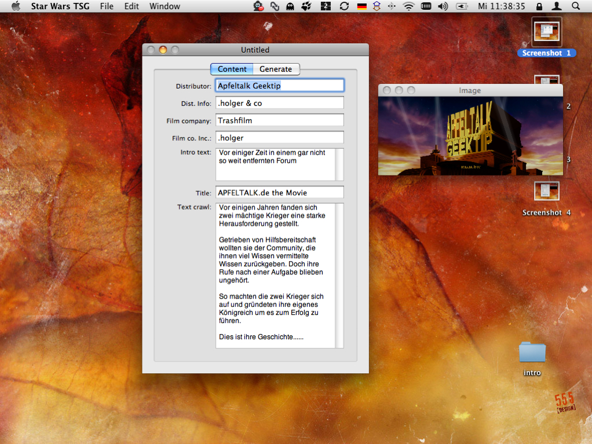This screenshot has height=444, width=592.
Task: Click the 'Distributor:' label
Action: (x=193, y=86)
